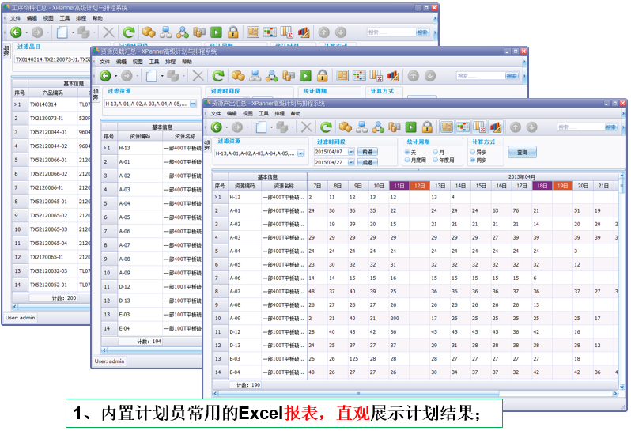Click padlock icon in 工序物料汇总 window toolbar
631x431 pixels.
233,32
